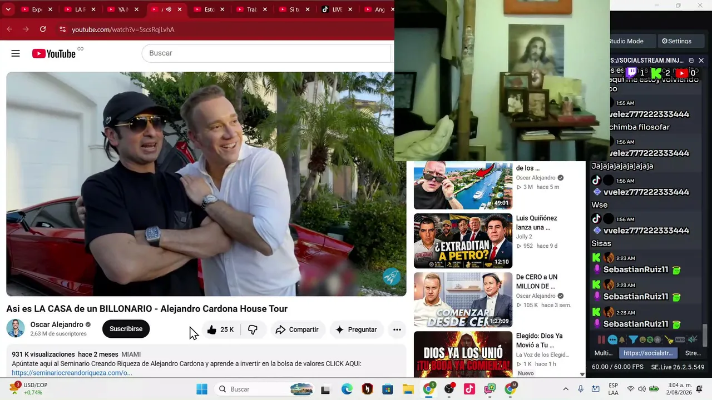Open the 'Comenzar desde cero' video thumbnail
This screenshot has height=400, width=712.
[463, 300]
